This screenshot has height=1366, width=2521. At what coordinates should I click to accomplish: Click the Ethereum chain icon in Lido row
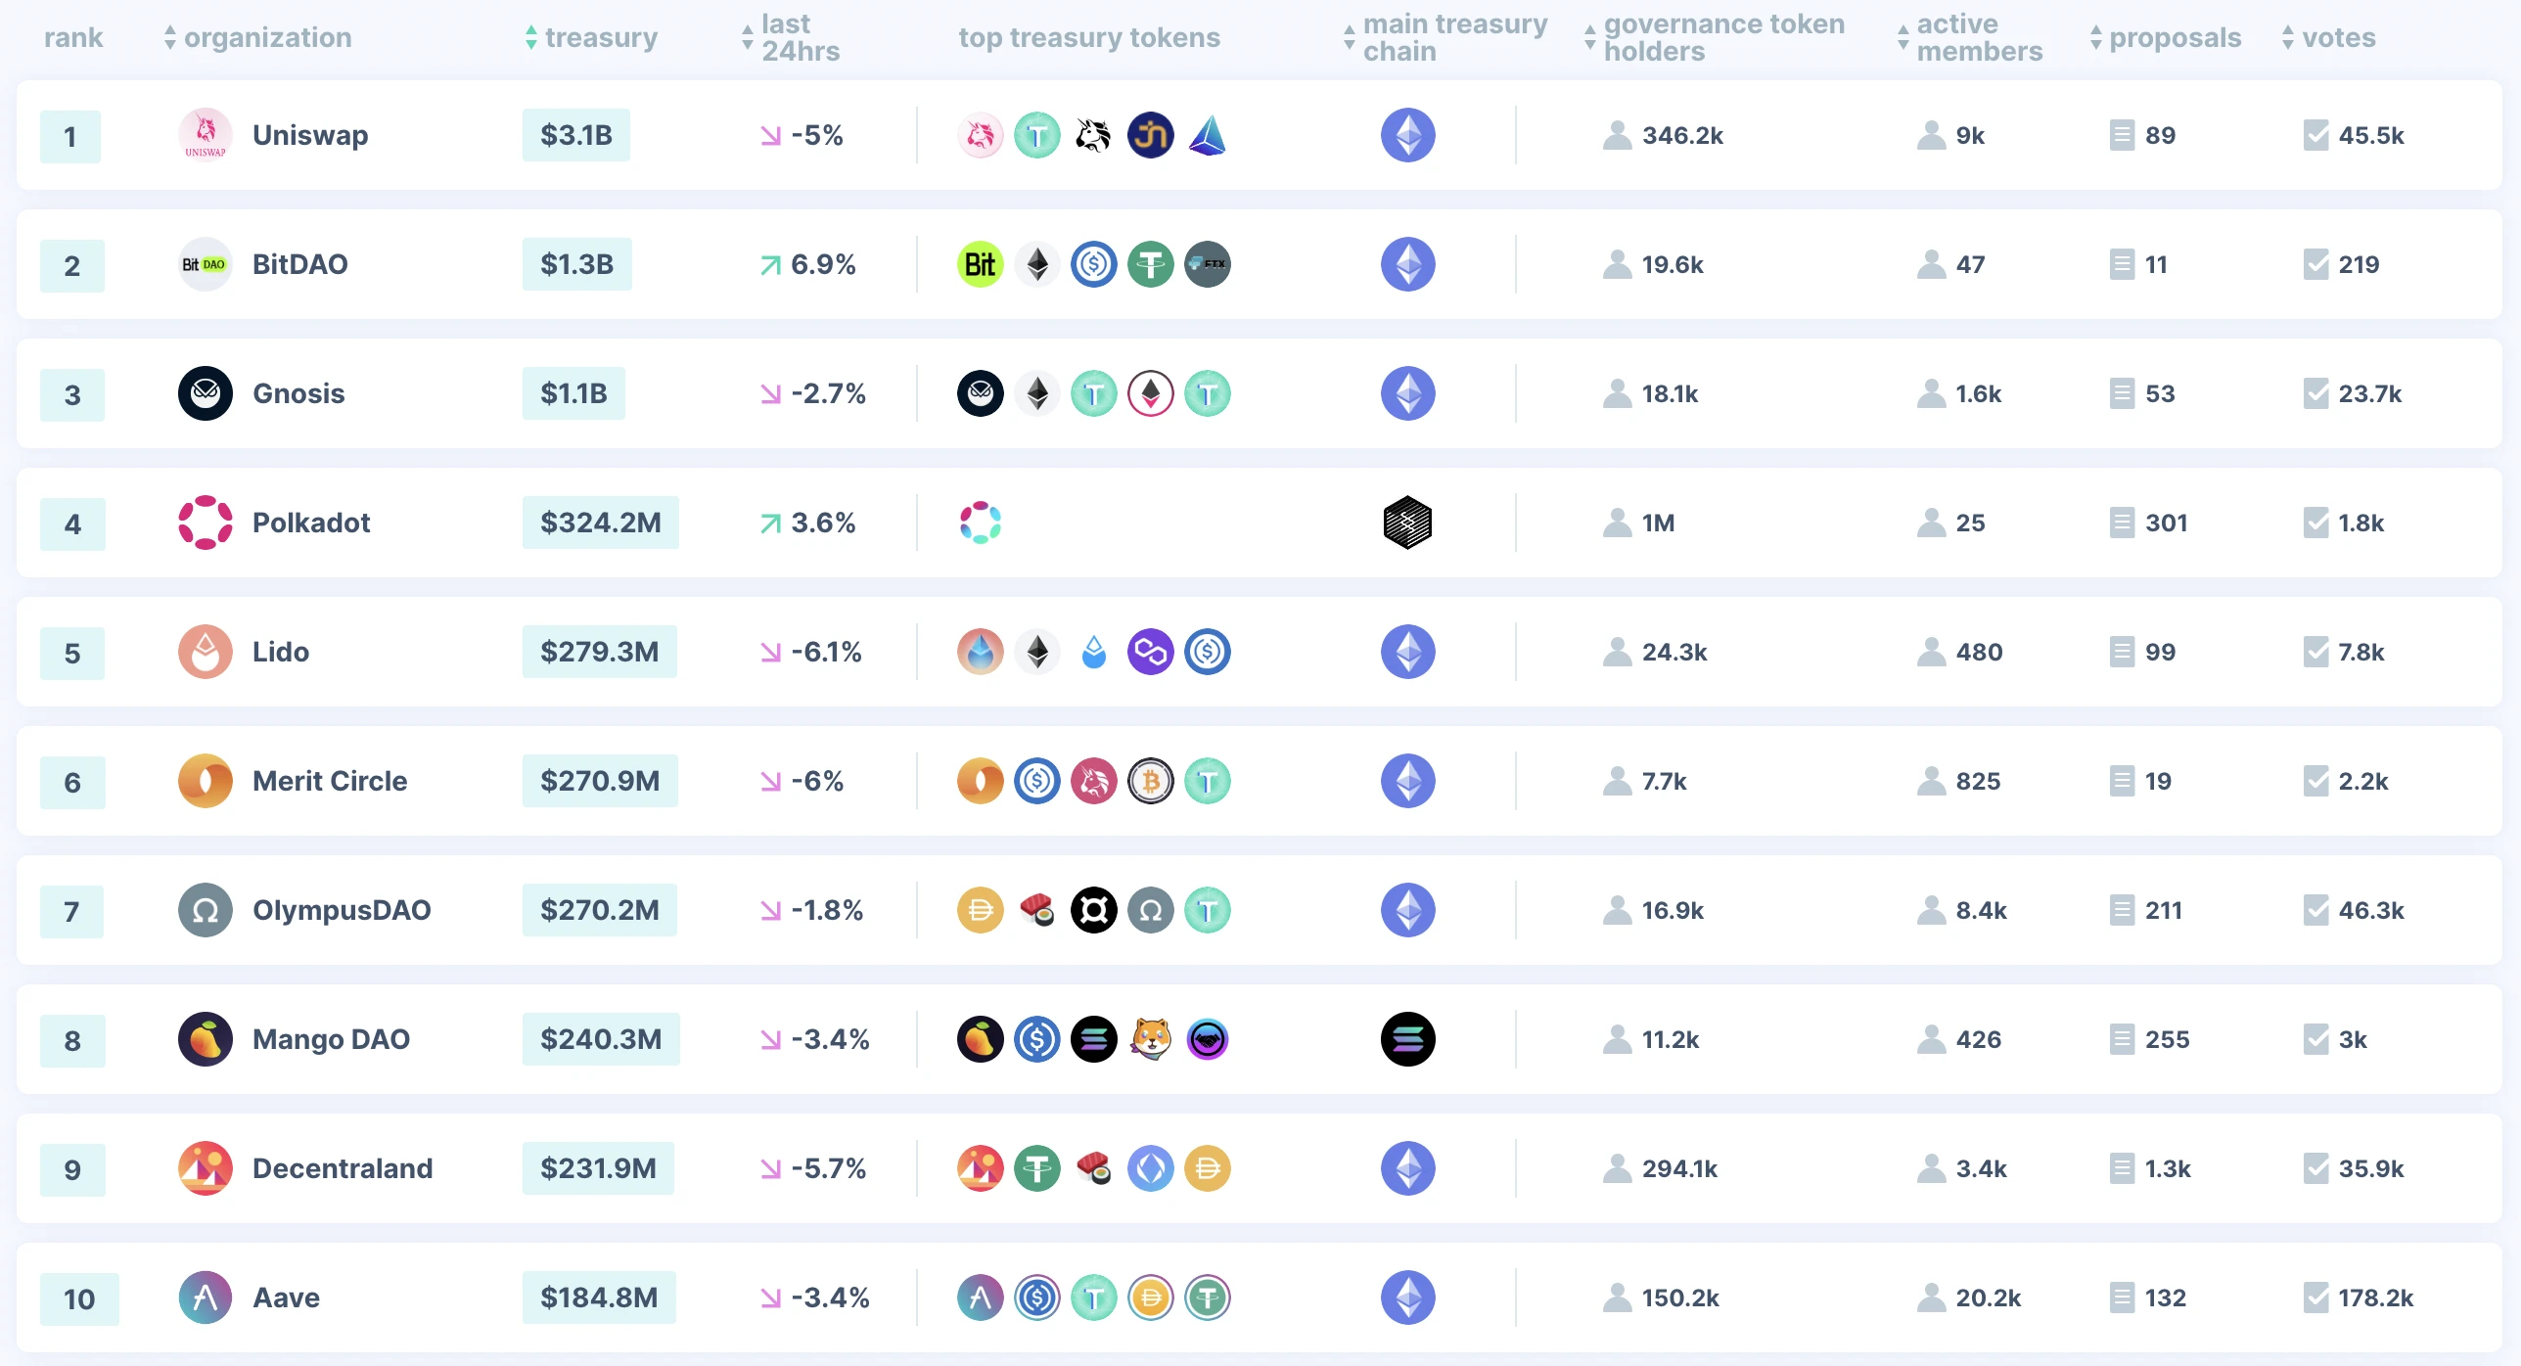[x=1408, y=652]
